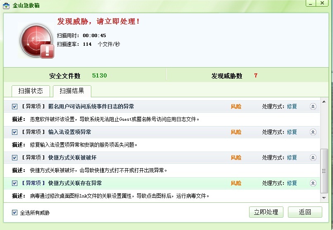Toggle the 全选所有威胁 checkbox

point(14,212)
